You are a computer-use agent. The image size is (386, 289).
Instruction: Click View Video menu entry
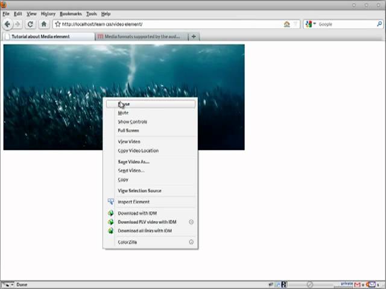151,141
